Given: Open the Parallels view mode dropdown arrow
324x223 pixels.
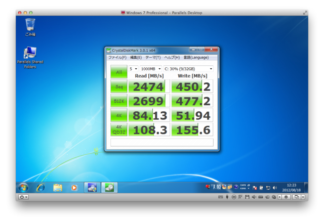Looking at the screenshot, I should pos(303,197).
